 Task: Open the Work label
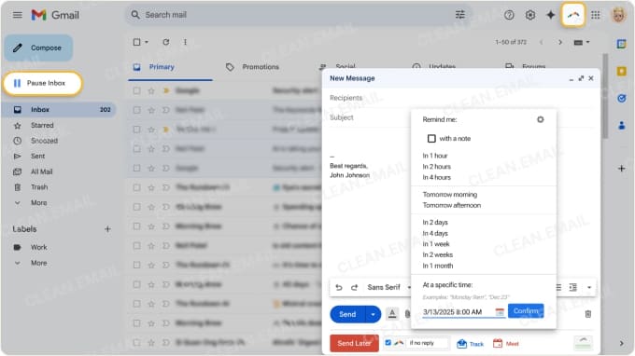[x=38, y=247]
